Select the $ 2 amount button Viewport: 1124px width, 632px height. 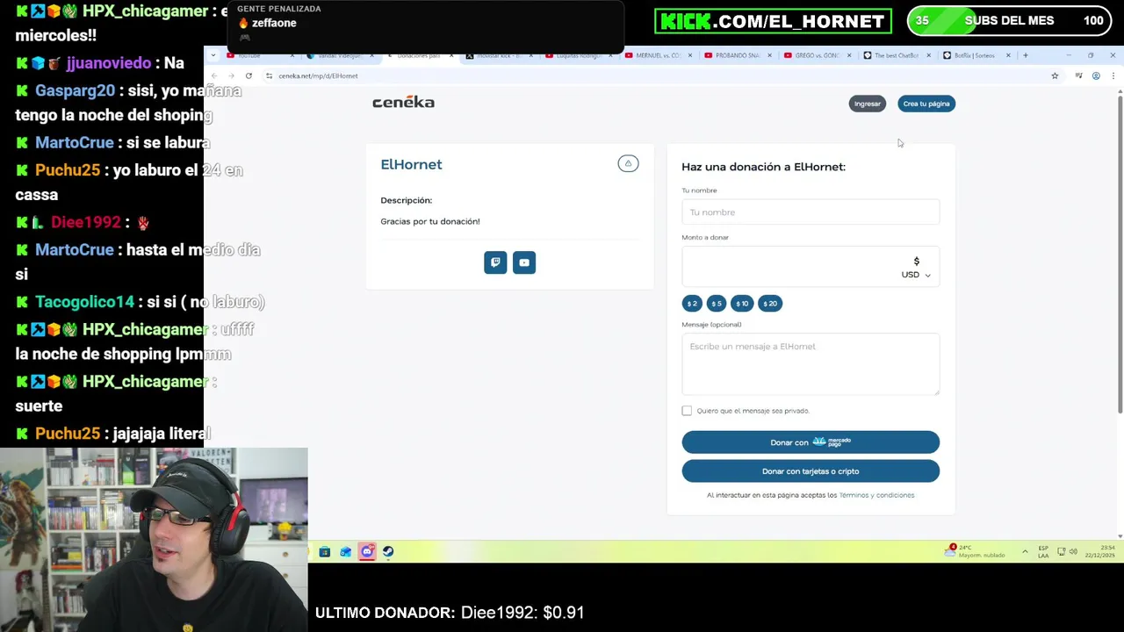point(692,303)
